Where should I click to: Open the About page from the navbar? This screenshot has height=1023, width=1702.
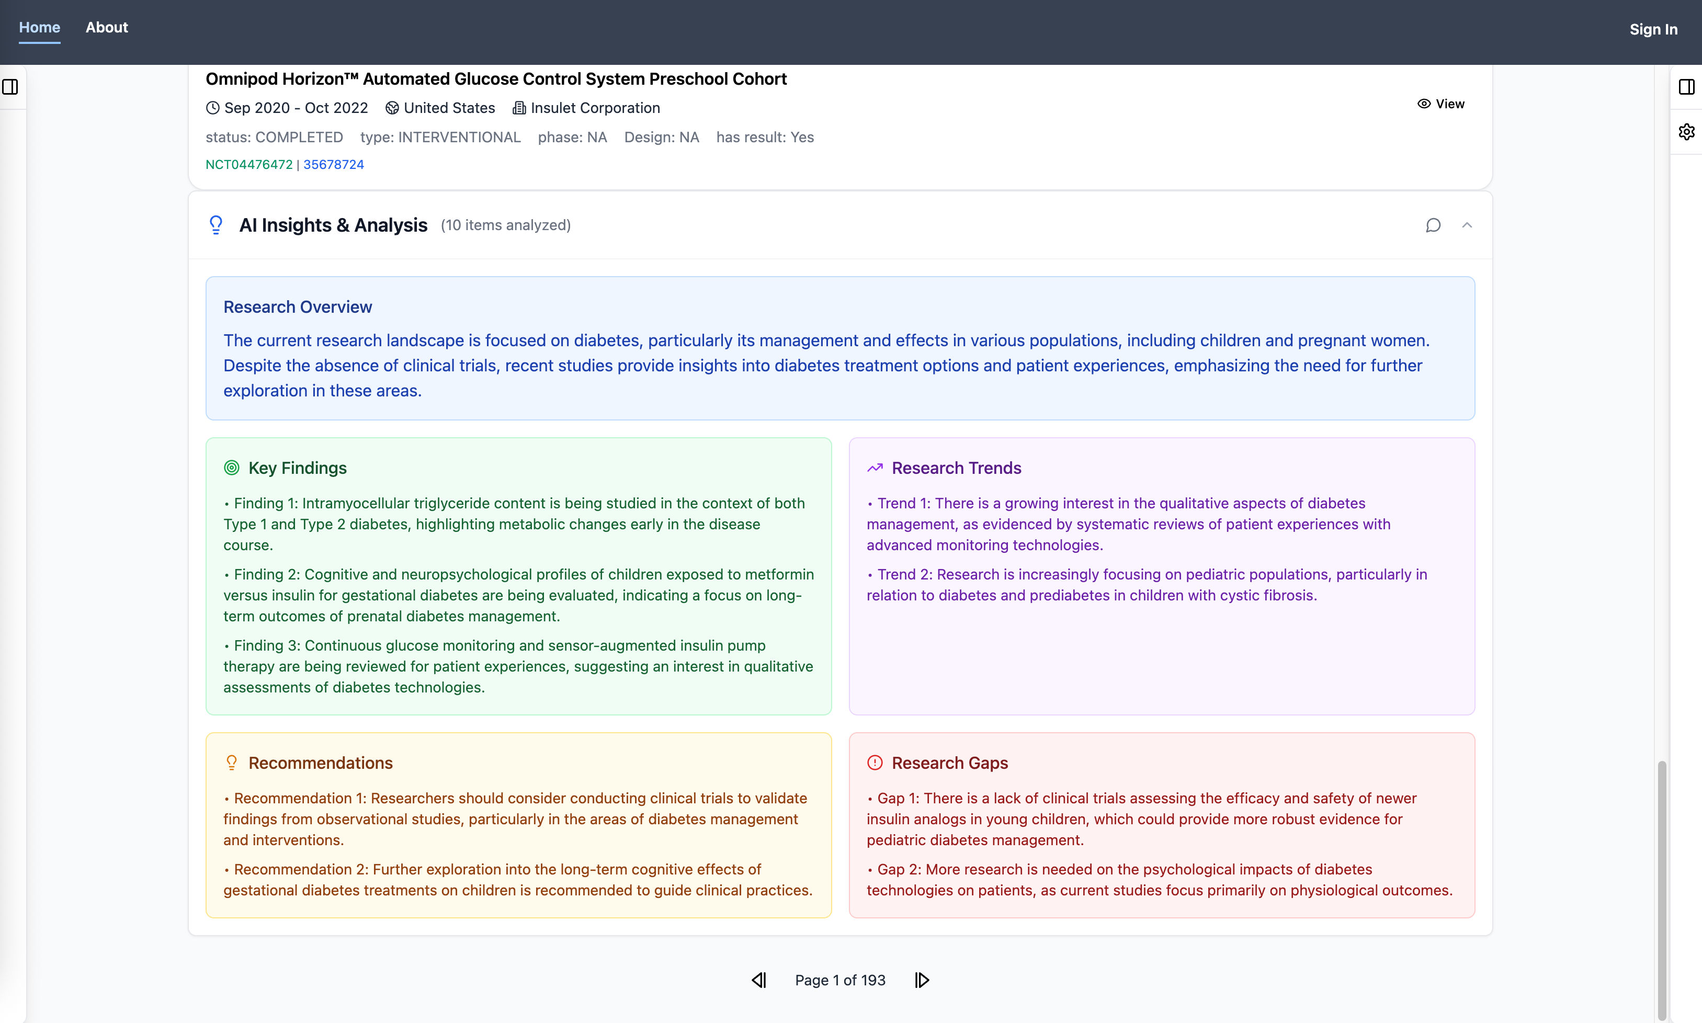coord(107,28)
